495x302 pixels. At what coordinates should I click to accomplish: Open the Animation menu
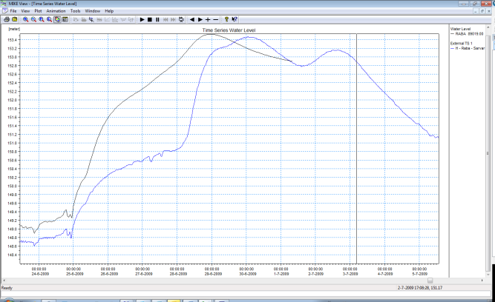pos(56,11)
